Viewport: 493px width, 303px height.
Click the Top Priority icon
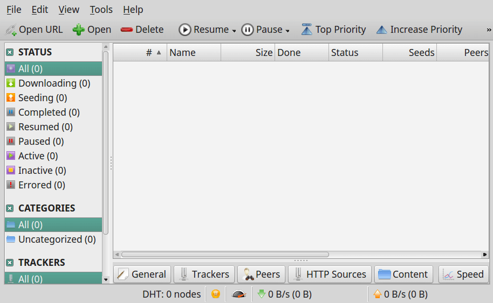click(307, 30)
